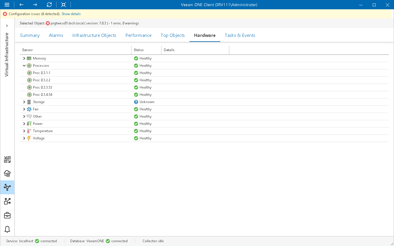Select the Proc 0.3.1.1 row label

(42, 73)
